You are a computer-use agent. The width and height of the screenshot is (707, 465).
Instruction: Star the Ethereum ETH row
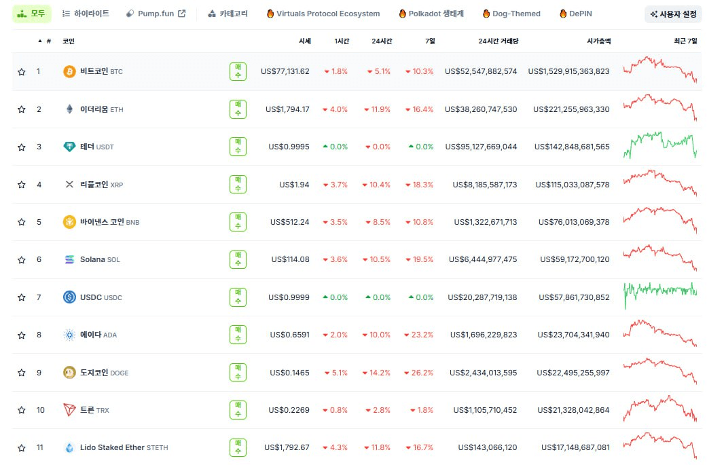(x=22, y=109)
